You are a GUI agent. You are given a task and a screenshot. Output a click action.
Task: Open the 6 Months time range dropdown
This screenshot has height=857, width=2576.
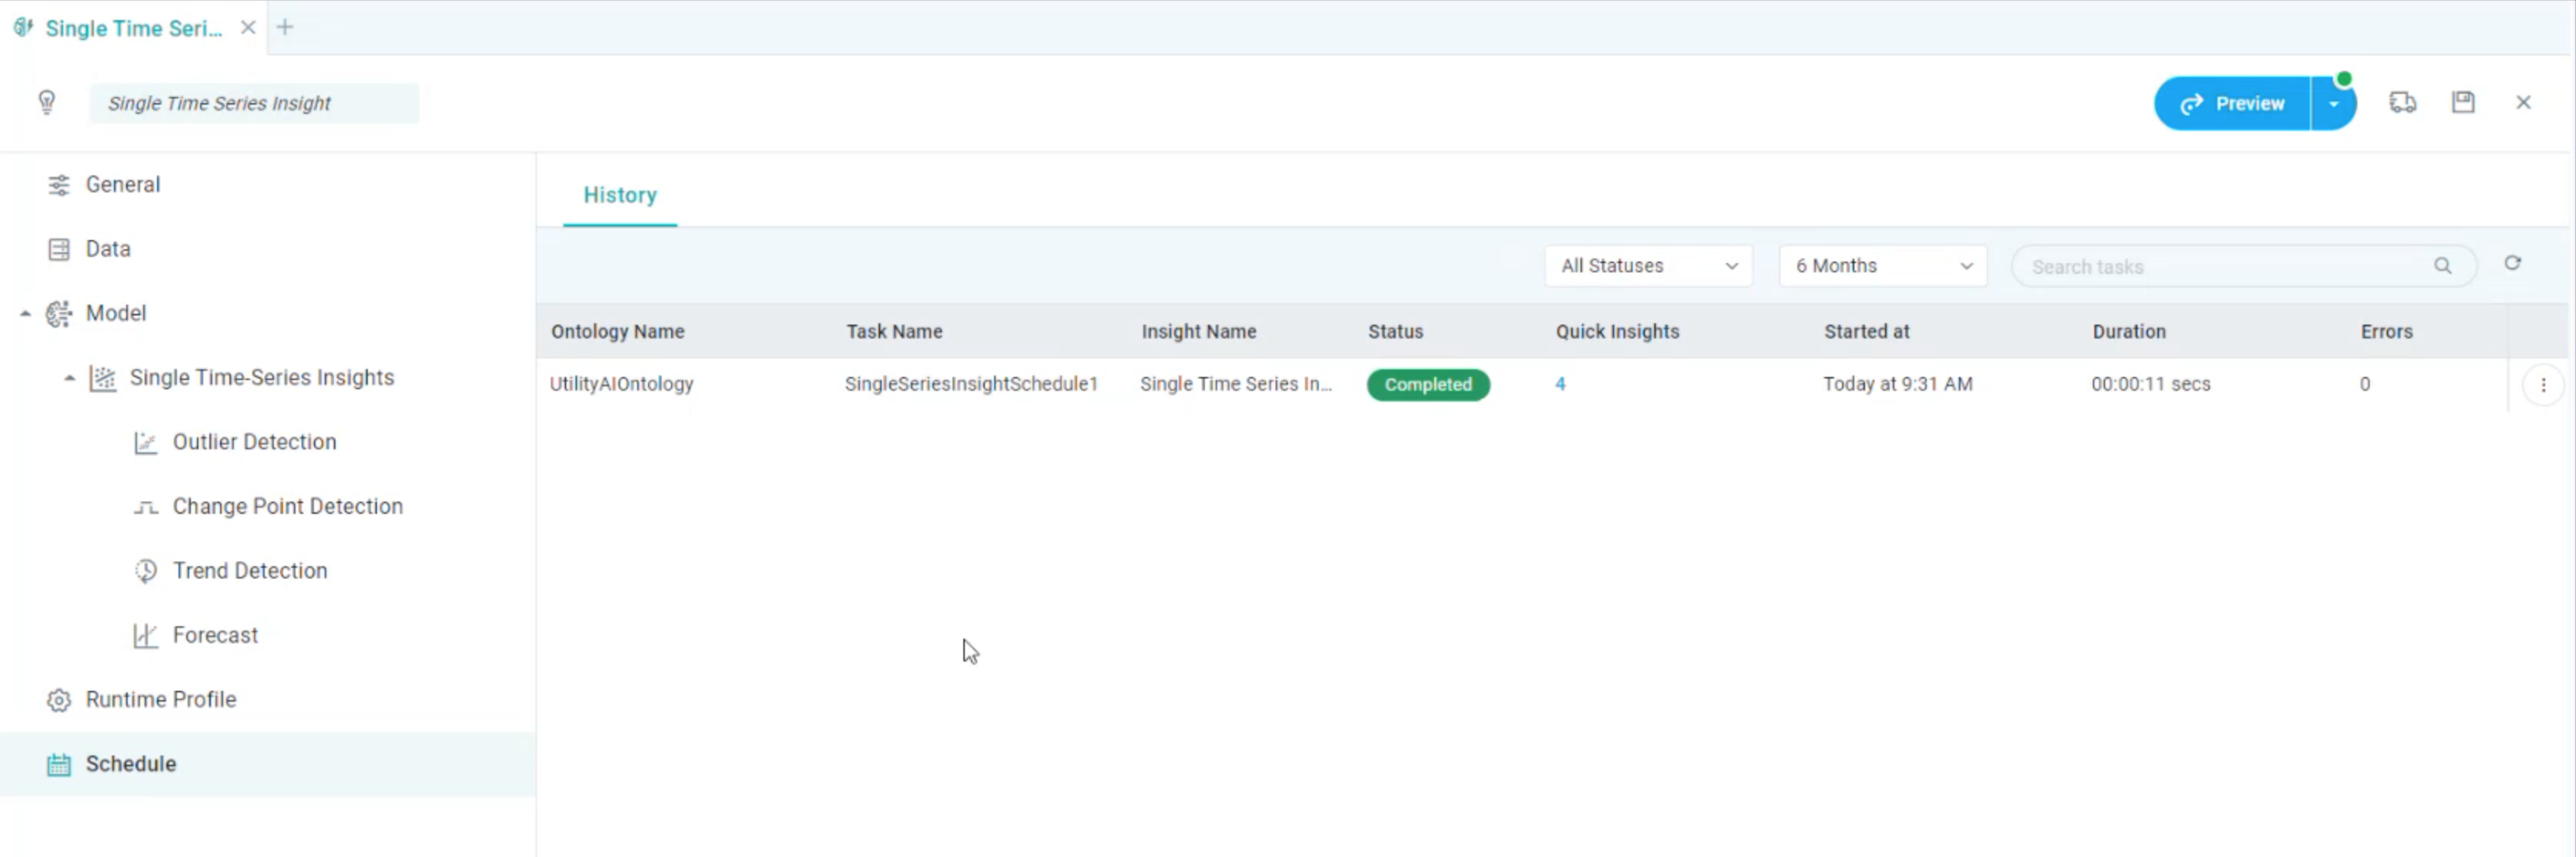click(x=1881, y=265)
